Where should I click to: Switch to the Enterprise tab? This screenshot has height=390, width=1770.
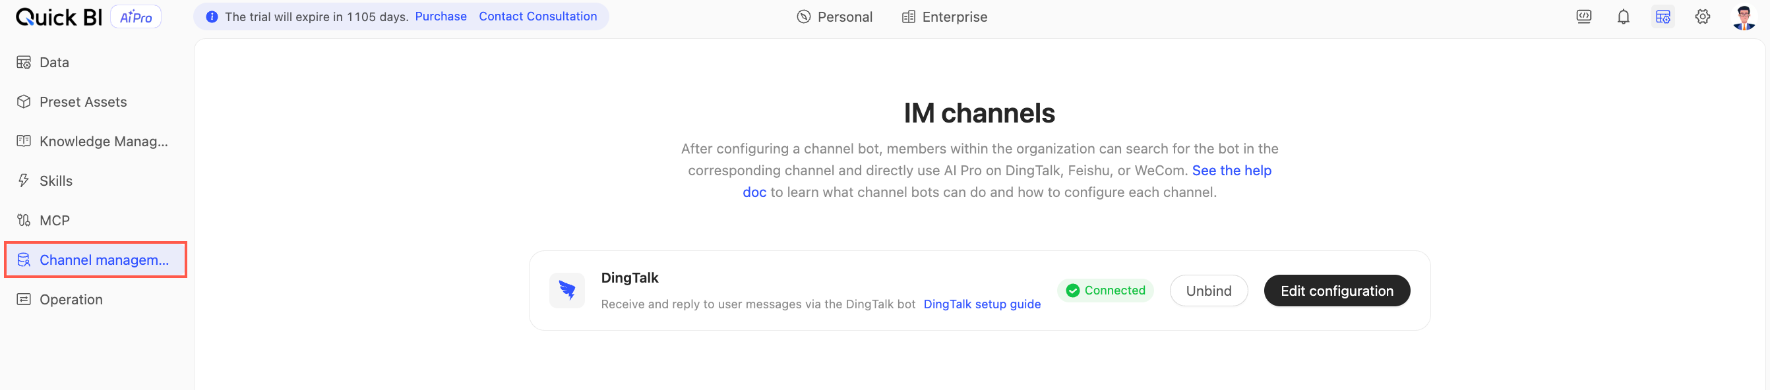pyautogui.click(x=945, y=17)
